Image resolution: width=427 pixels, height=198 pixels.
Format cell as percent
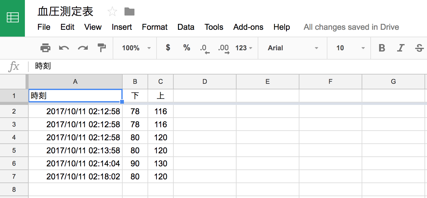click(186, 48)
